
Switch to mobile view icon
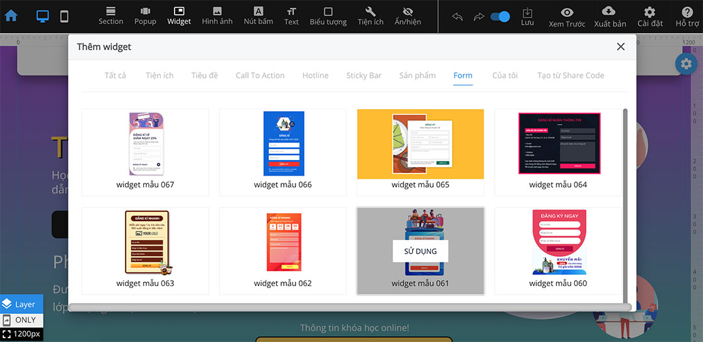pos(64,16)
